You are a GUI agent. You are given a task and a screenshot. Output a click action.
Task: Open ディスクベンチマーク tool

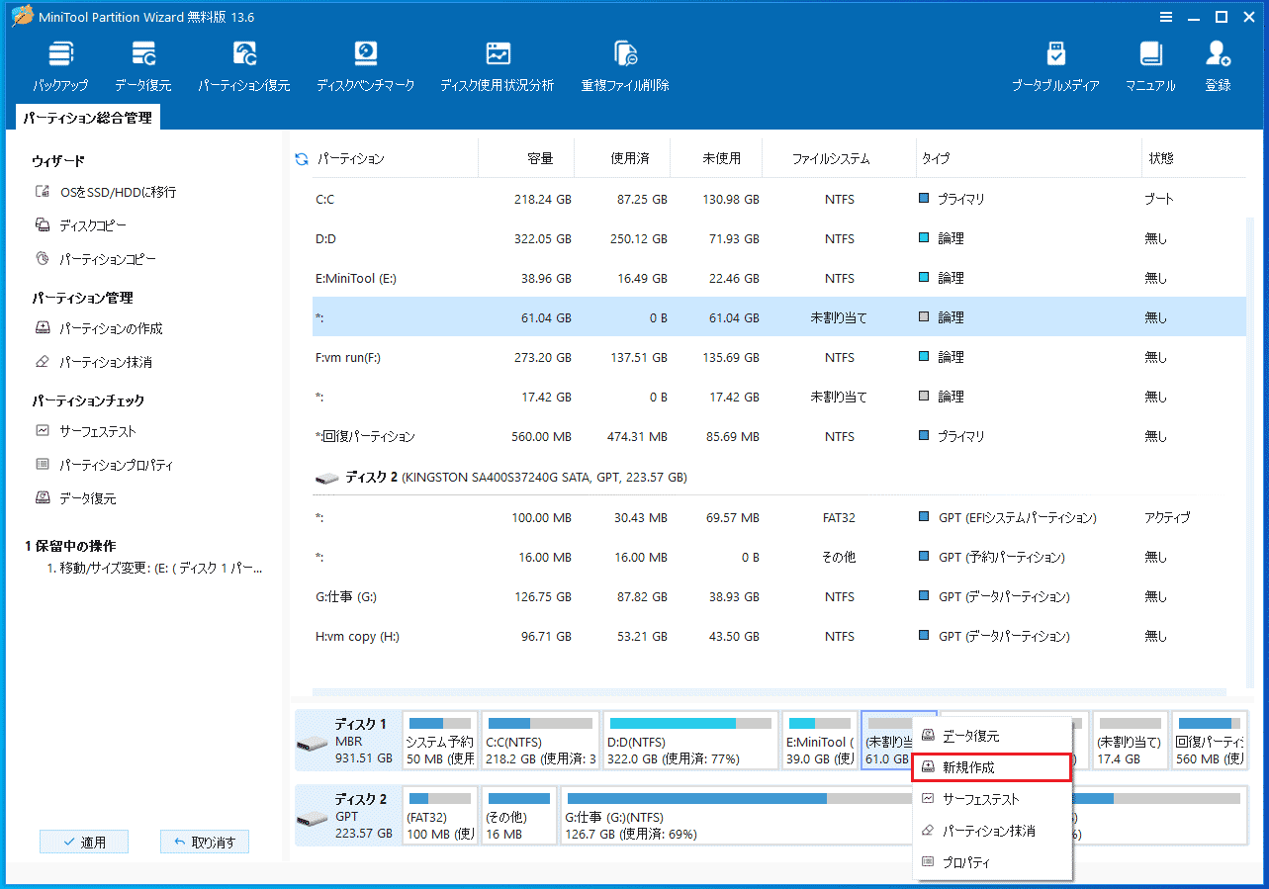click(366, 66)
